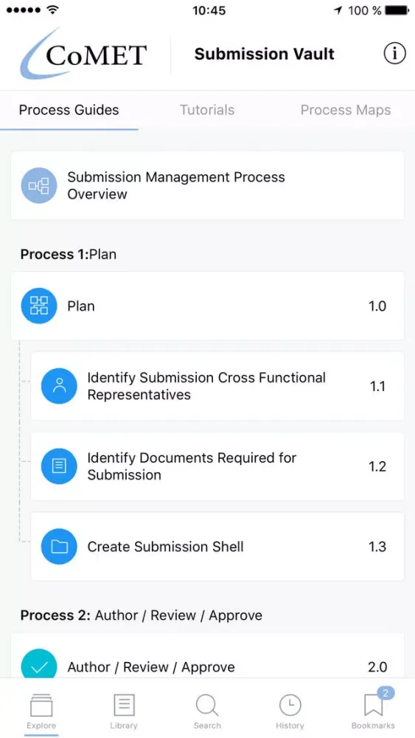Viewport: 415px width, 738px height.
Task: Tap the blue Plan process icon
Action: coord(39,306)
